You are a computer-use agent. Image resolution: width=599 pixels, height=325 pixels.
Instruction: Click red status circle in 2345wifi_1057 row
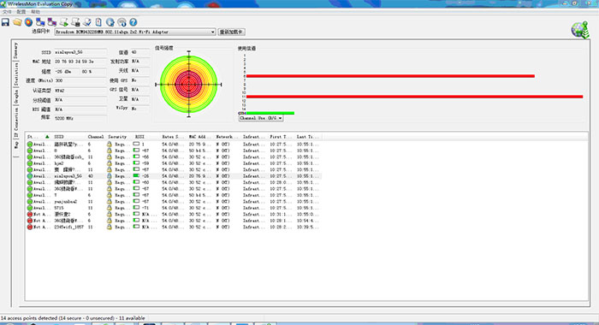[30, 227]
